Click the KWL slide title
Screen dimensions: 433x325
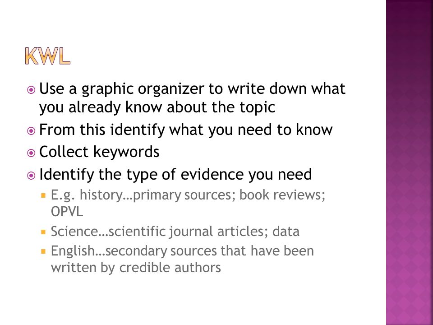coord(47,56)
